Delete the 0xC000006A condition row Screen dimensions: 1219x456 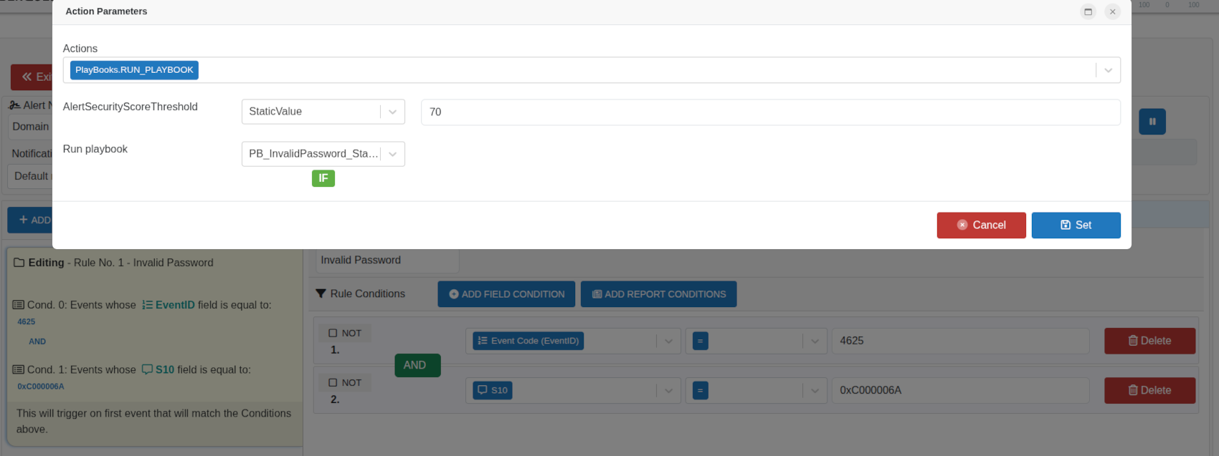(x=1149, y=390)
